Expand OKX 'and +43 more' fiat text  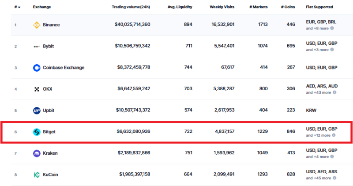pos(318,93)
